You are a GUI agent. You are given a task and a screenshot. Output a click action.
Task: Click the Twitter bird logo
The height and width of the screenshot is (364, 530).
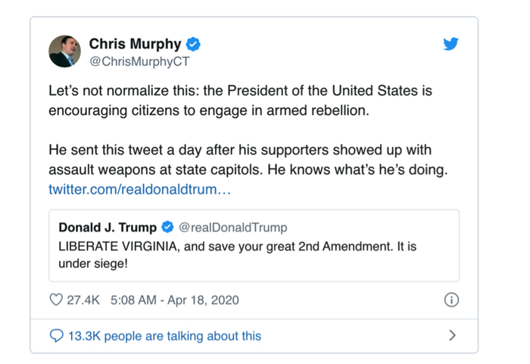(x=450, y=44)
